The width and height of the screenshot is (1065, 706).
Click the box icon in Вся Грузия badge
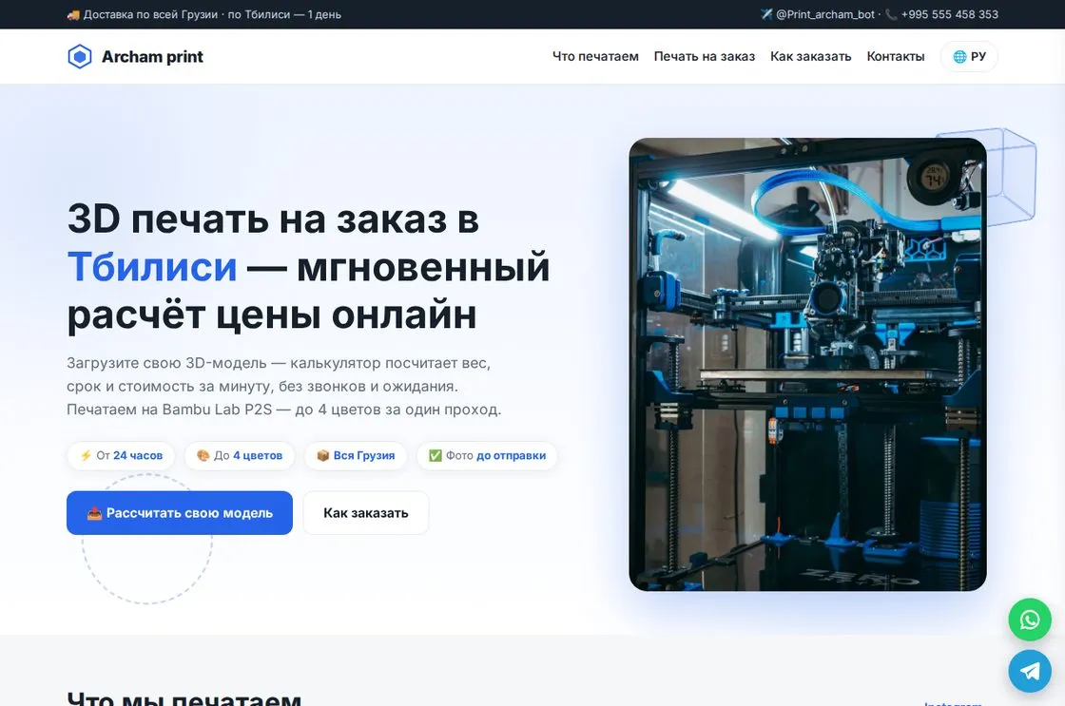click(x=323, y=455)
